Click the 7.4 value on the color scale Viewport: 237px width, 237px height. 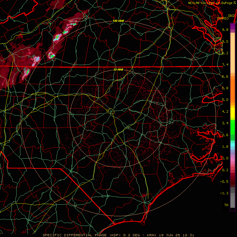click(x=225, y=65)
